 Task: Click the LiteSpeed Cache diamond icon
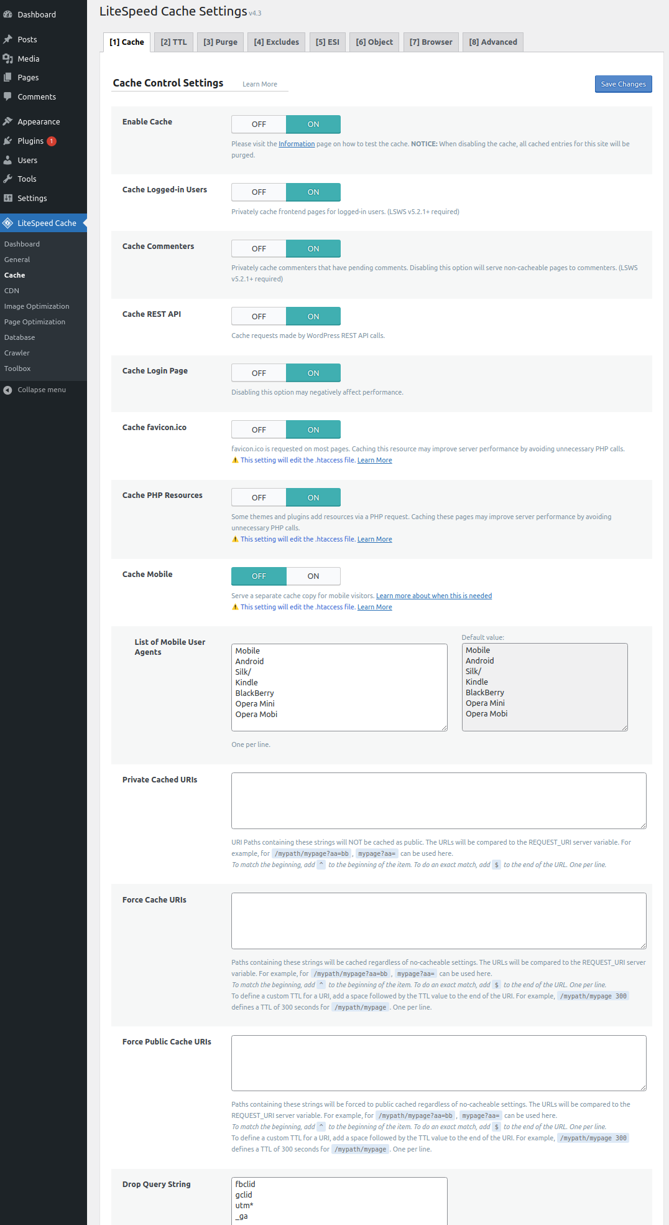click(x=8, y=223)
